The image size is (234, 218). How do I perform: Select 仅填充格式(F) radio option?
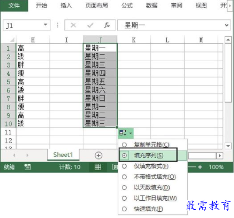tap(153, 166)
